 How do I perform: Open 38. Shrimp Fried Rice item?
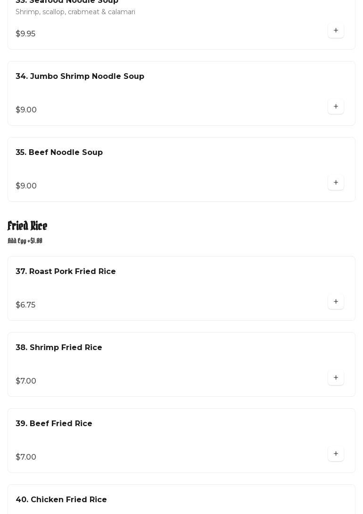point(59,348)
